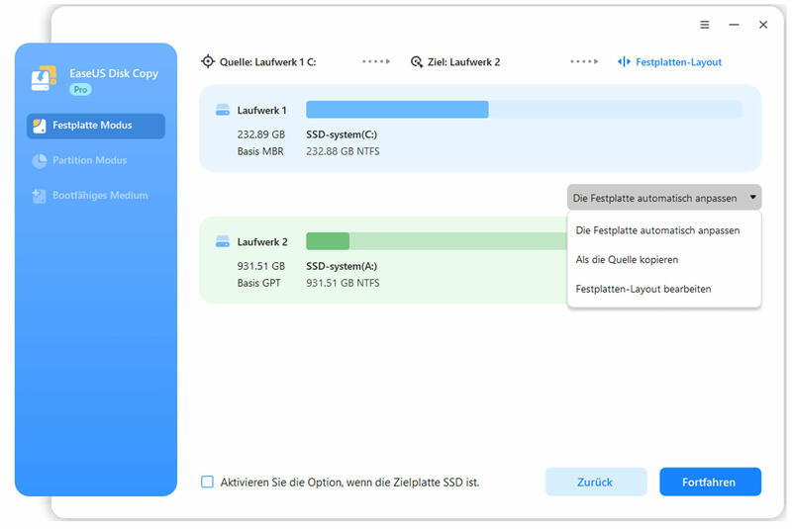Screen dimensions: 792x529
Task: Click the EaseUS Disk Copy logo icon
Action: click(44, 78)
